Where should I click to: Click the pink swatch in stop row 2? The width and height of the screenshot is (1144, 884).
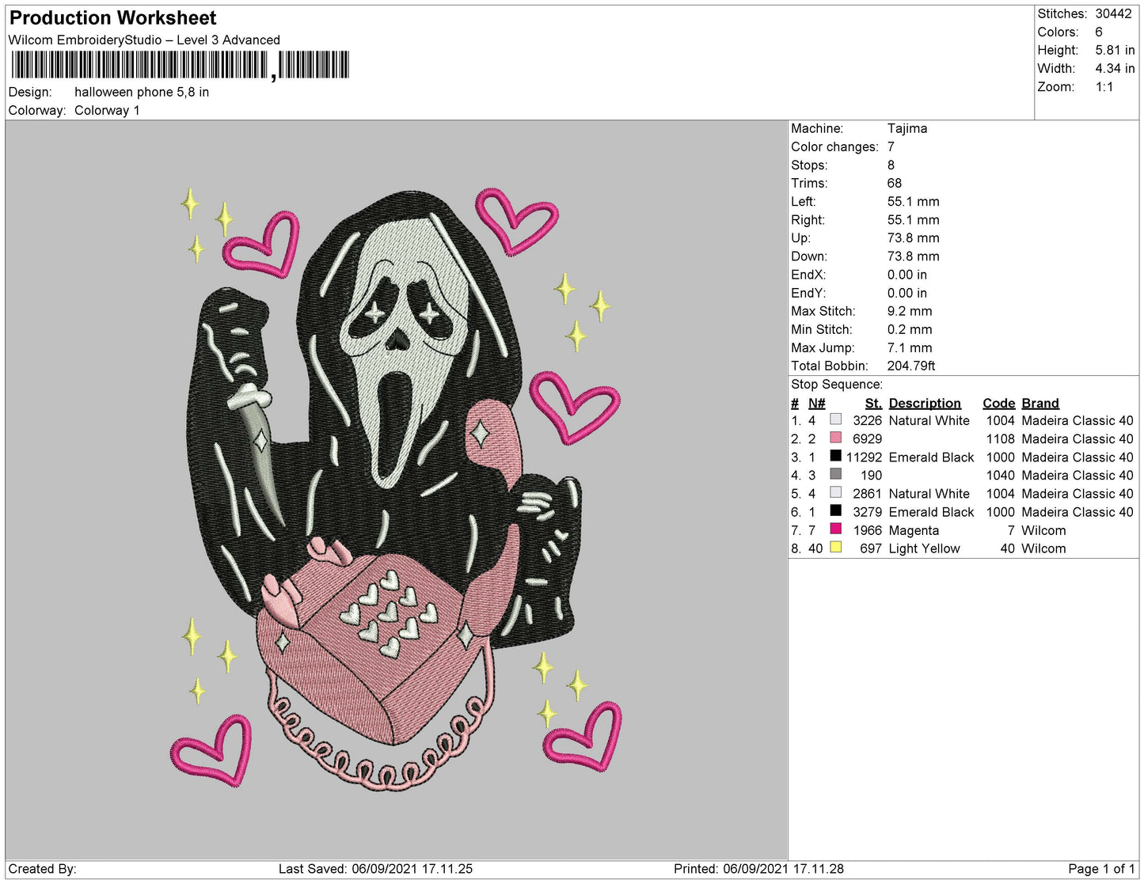[x=835, y=438]
